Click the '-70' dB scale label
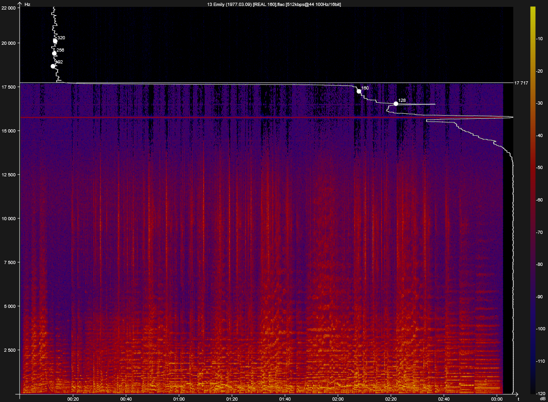This screenshot has width=548, height=402. (539, 232)
